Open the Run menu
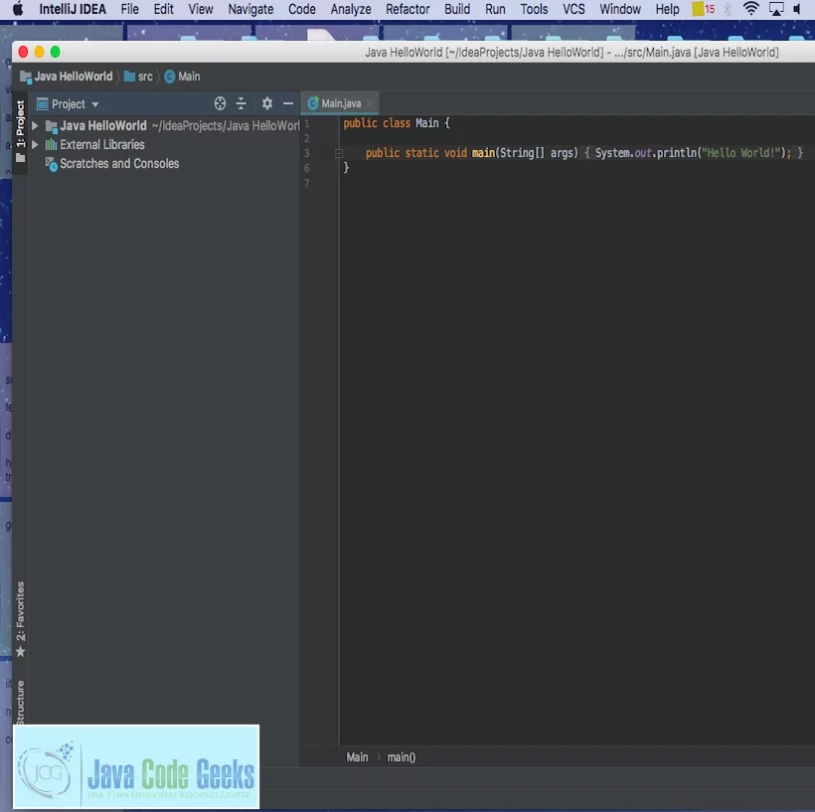 [495, 9]
